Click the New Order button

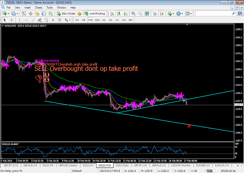point(66,14)
